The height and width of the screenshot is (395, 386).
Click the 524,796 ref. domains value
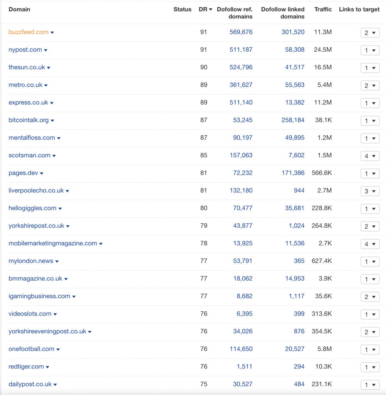point(241,67)
